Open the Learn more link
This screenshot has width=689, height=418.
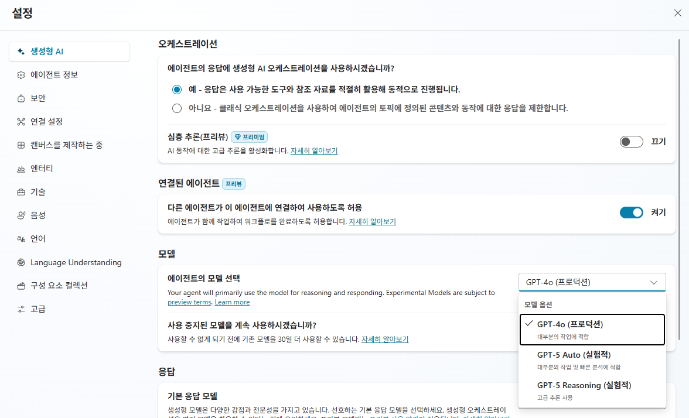tap(232, 302)
